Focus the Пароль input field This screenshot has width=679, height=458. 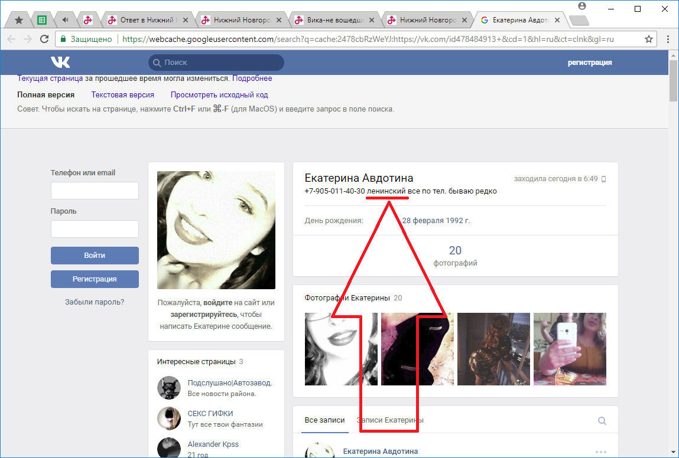95,229
